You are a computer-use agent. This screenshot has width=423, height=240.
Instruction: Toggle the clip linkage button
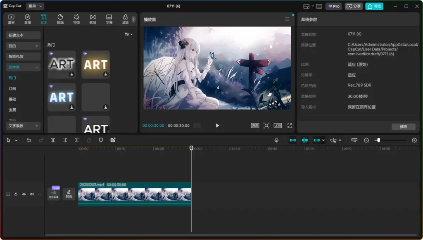(x=317, y=140)
